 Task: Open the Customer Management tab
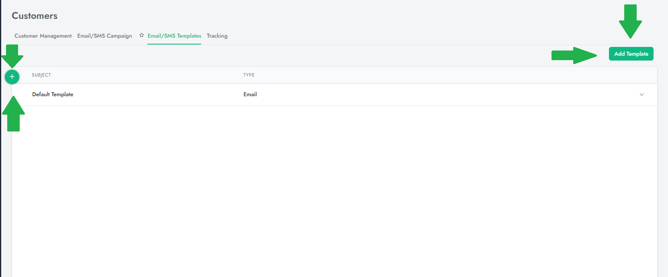click(43, 36)
